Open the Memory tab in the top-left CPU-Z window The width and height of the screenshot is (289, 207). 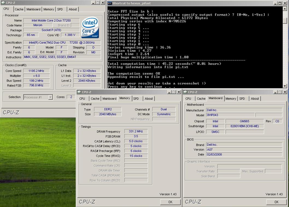49,9
